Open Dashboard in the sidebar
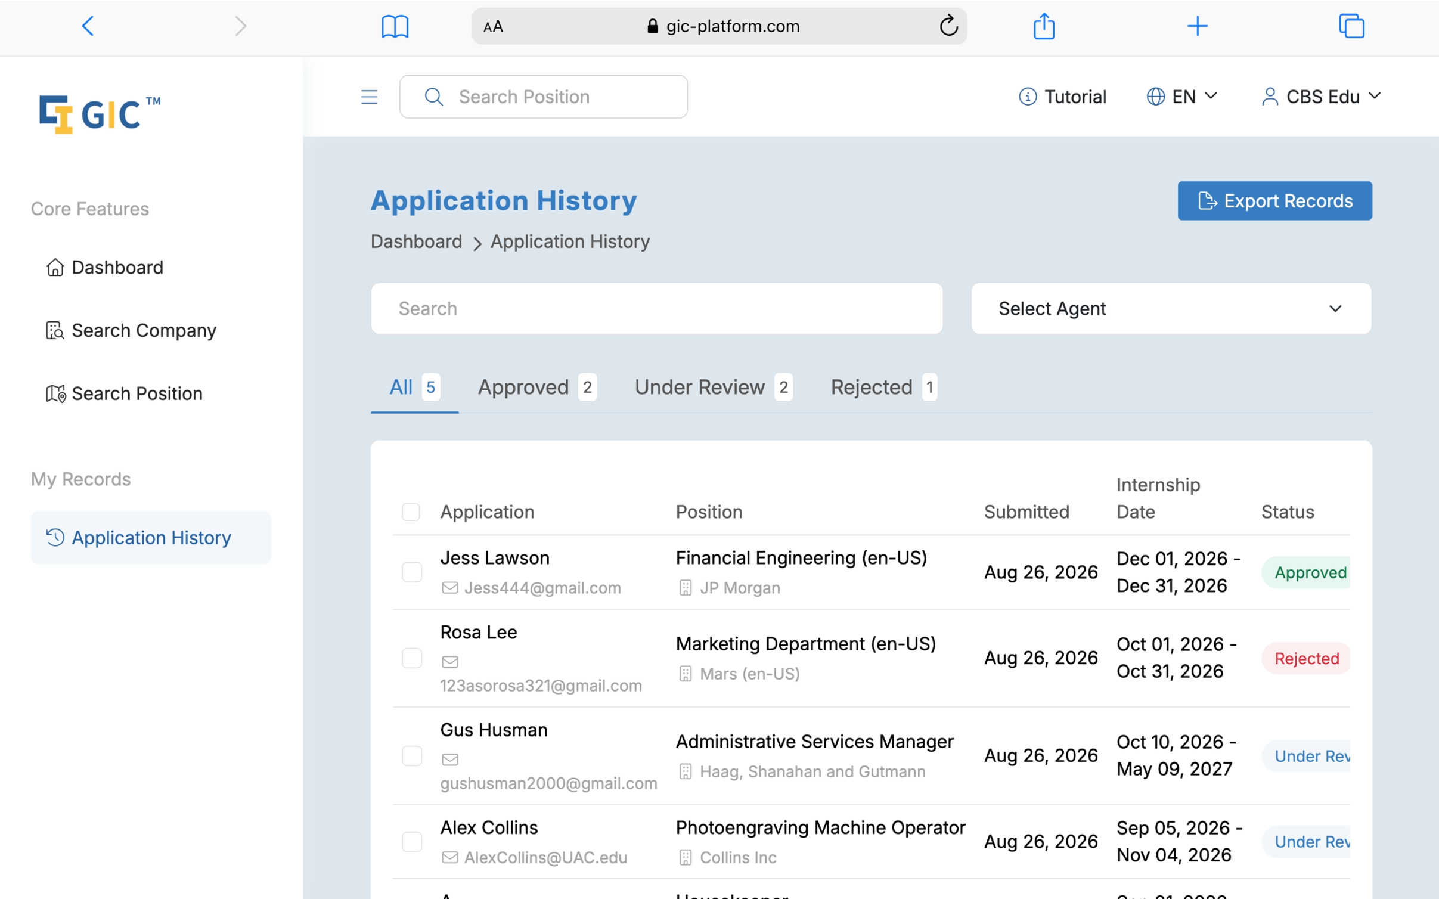Viewport: 1439px width, 899px height. 151,267
